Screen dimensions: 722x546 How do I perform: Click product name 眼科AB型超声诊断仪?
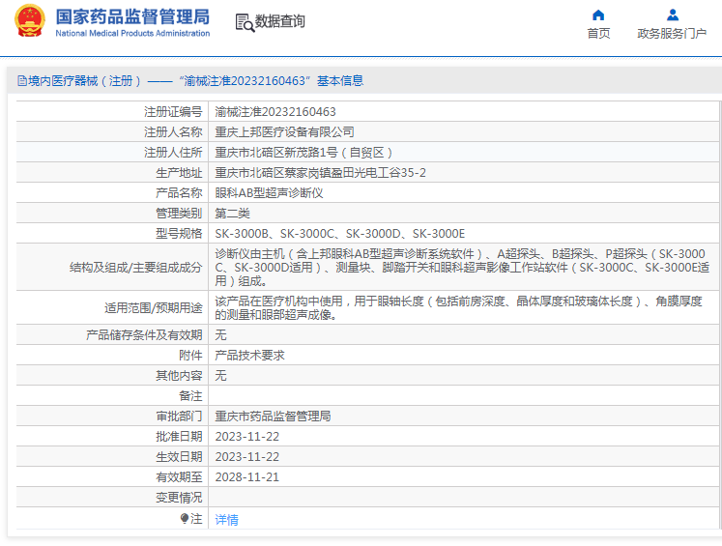point(269,193)
